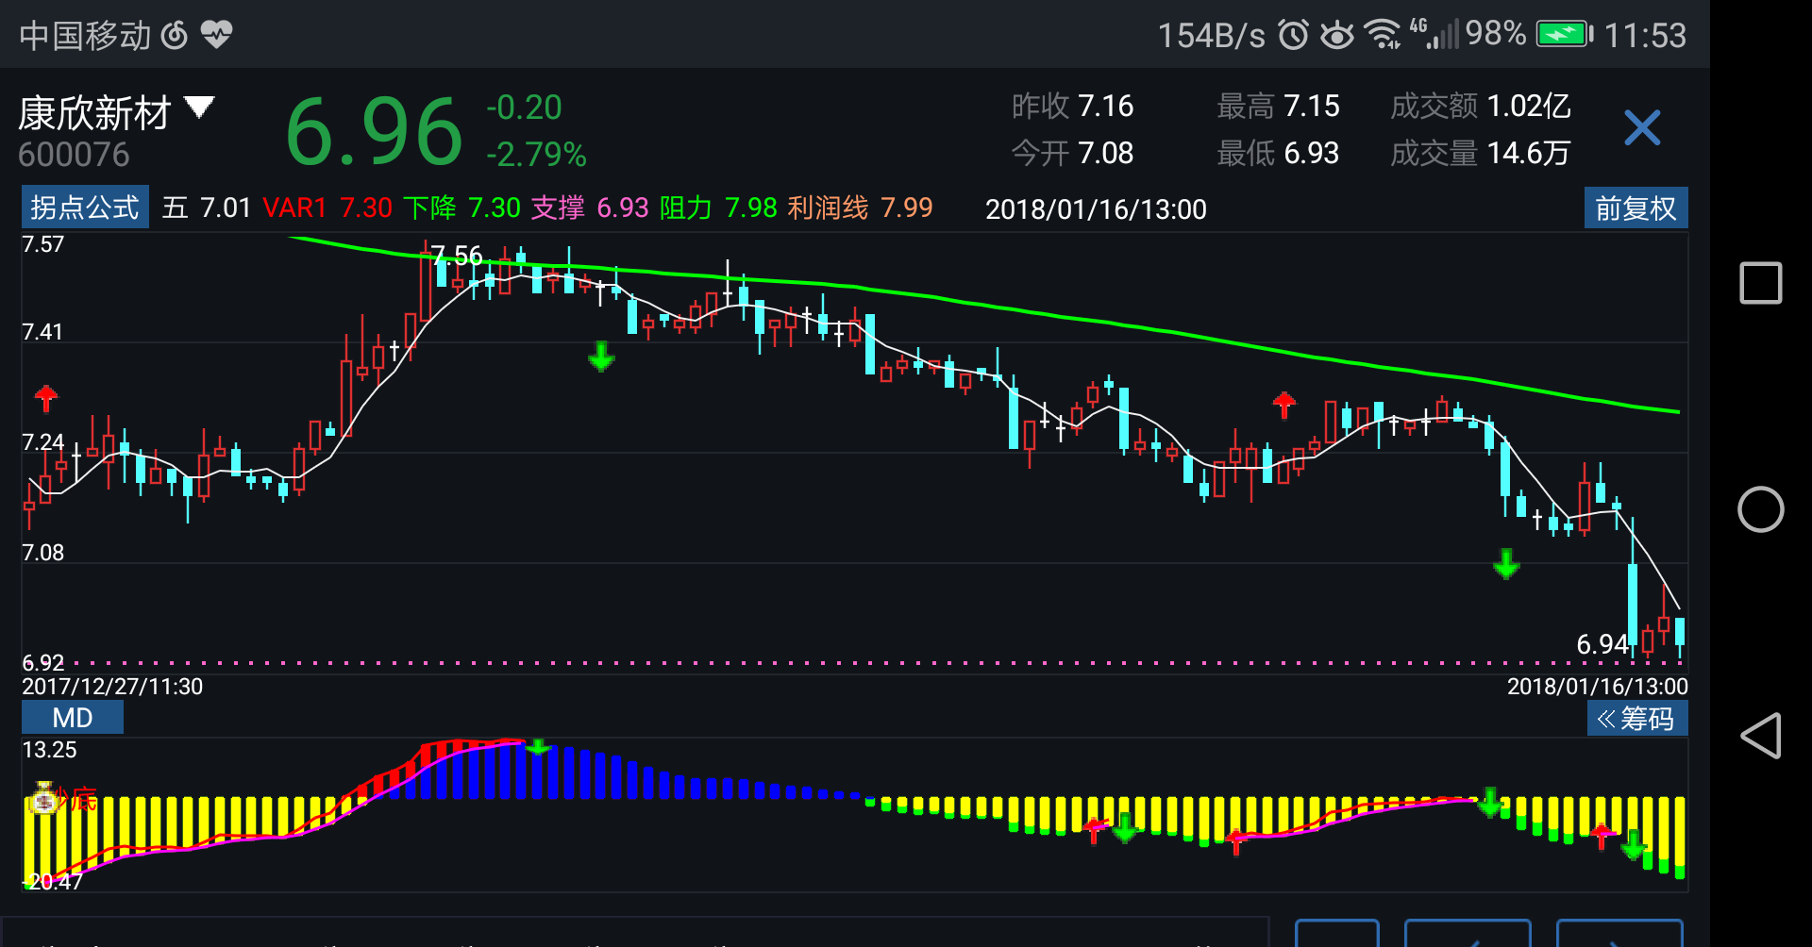Image resolution: width=1812 pixels, height=947 pixels.
Task: Tap the Android home circle button
Action: click(1760, 509)
